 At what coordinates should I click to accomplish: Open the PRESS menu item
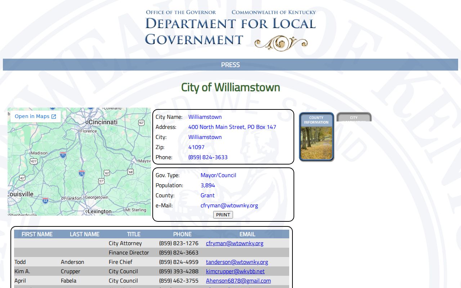(x=230, y=65)
